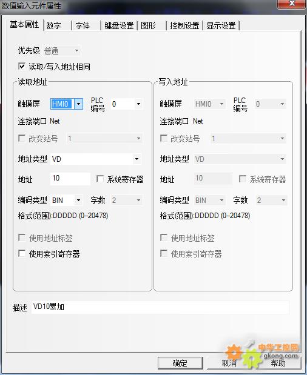This screenshot has width=307, height=375.
Task: Open the 控制设置 tab
Action: [x=184, y=25]
